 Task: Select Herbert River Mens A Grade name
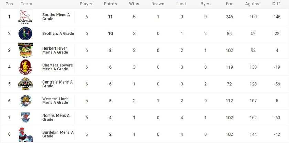[55, 50]
